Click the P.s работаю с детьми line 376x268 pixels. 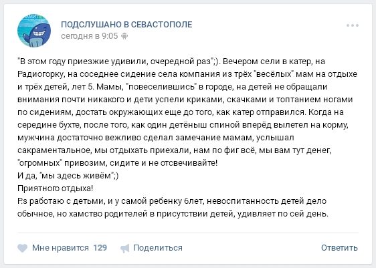(x=172, y=201)
